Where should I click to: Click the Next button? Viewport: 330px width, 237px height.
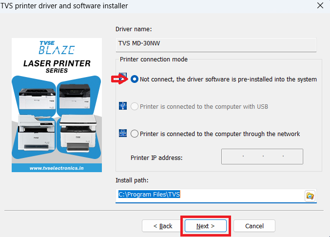[x=205, y=226]
